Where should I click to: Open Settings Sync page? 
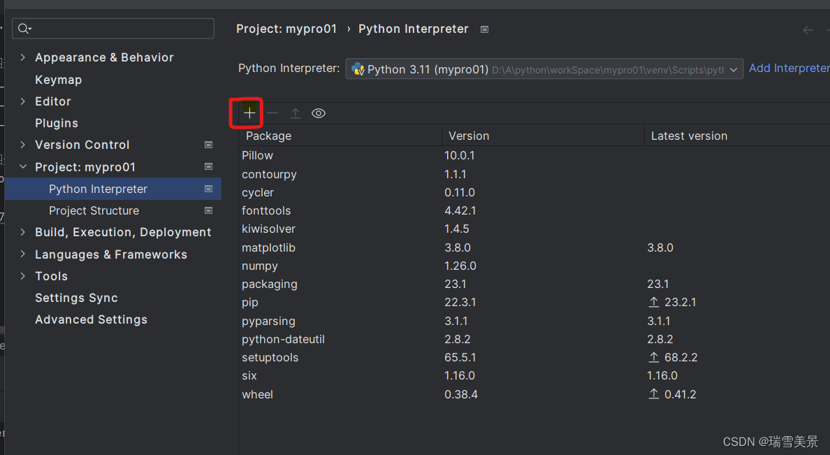click(76, 298)
